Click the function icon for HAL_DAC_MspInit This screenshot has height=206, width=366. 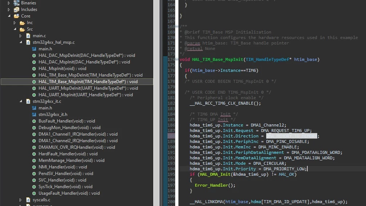click(x=34, y=62)
